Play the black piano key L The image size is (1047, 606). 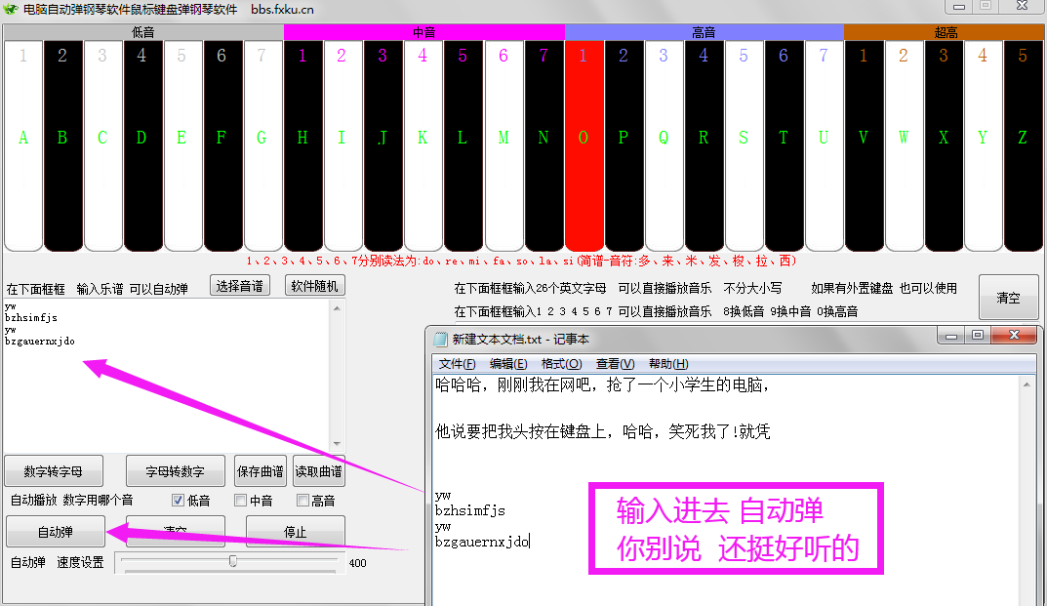click(463, 145)
